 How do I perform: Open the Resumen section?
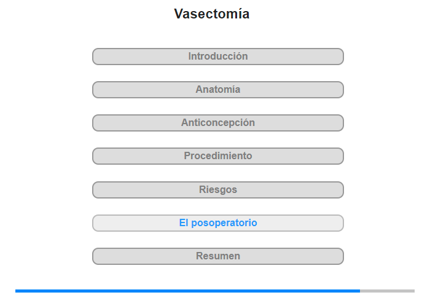tap(217, 256)
